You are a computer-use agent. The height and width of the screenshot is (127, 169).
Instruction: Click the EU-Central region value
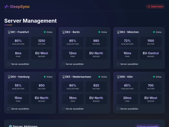(151, 53)
